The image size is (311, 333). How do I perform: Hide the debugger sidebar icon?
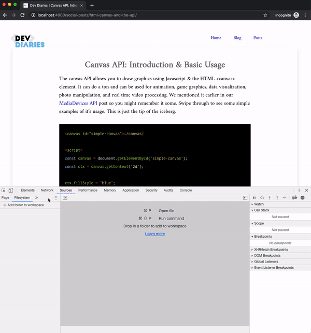[x=245, y=198]
